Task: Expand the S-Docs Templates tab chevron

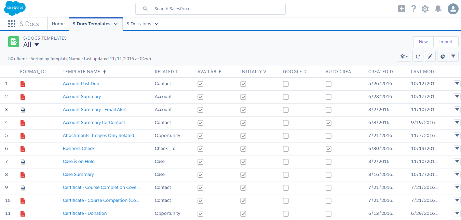Action: 116,24
